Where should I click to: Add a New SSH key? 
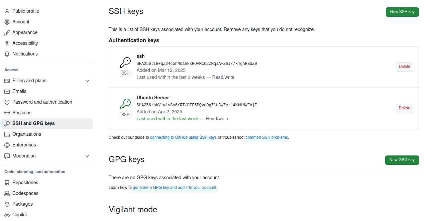[402, 12]
